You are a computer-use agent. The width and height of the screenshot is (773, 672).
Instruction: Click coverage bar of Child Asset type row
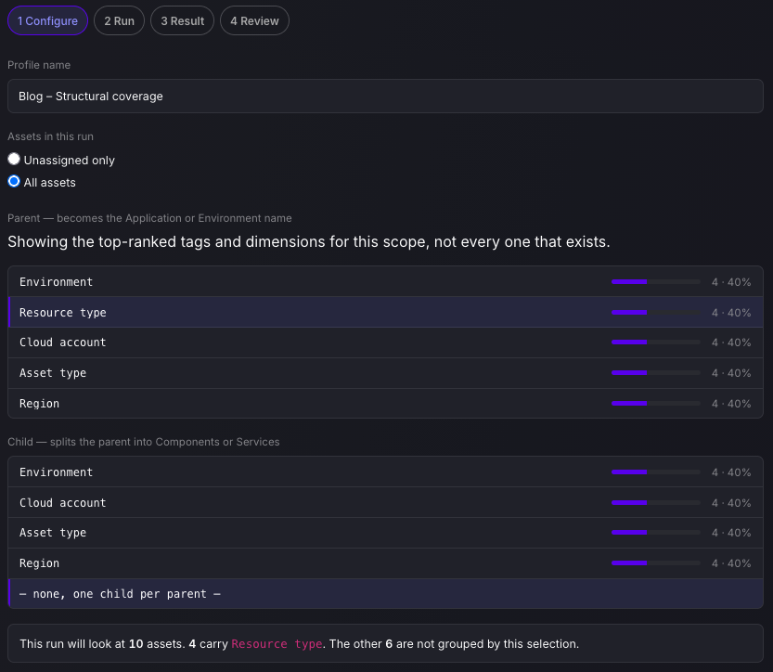(x=656, y=533)
